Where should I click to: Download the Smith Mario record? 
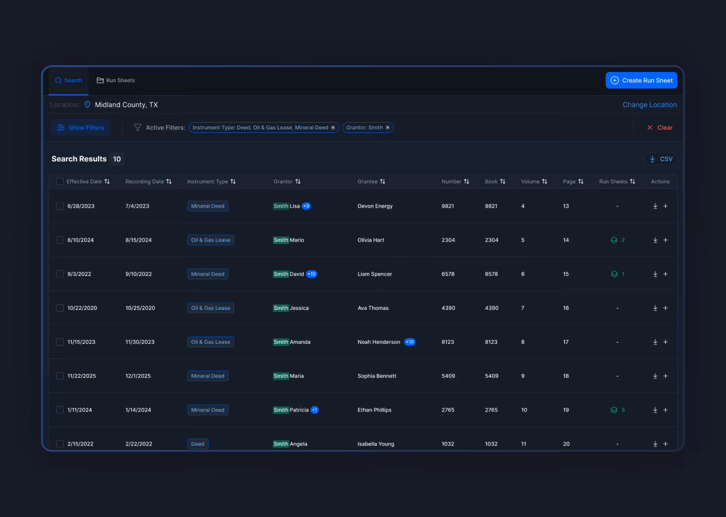[655, 240]
